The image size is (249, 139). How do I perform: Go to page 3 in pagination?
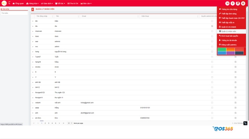pos(49,123)
